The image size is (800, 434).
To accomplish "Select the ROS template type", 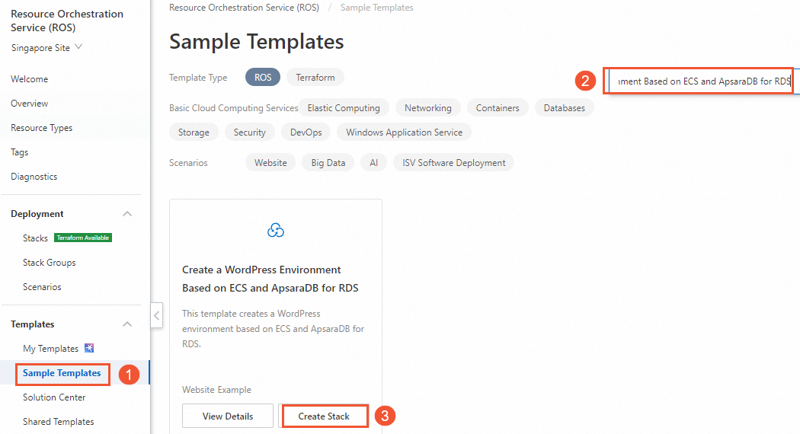I will click(263, 77).
